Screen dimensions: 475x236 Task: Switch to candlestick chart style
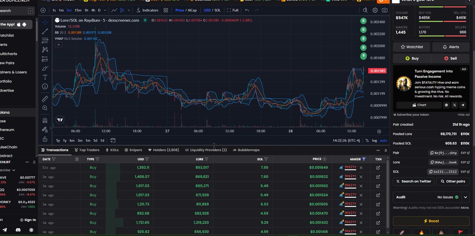tap(123, 10)
